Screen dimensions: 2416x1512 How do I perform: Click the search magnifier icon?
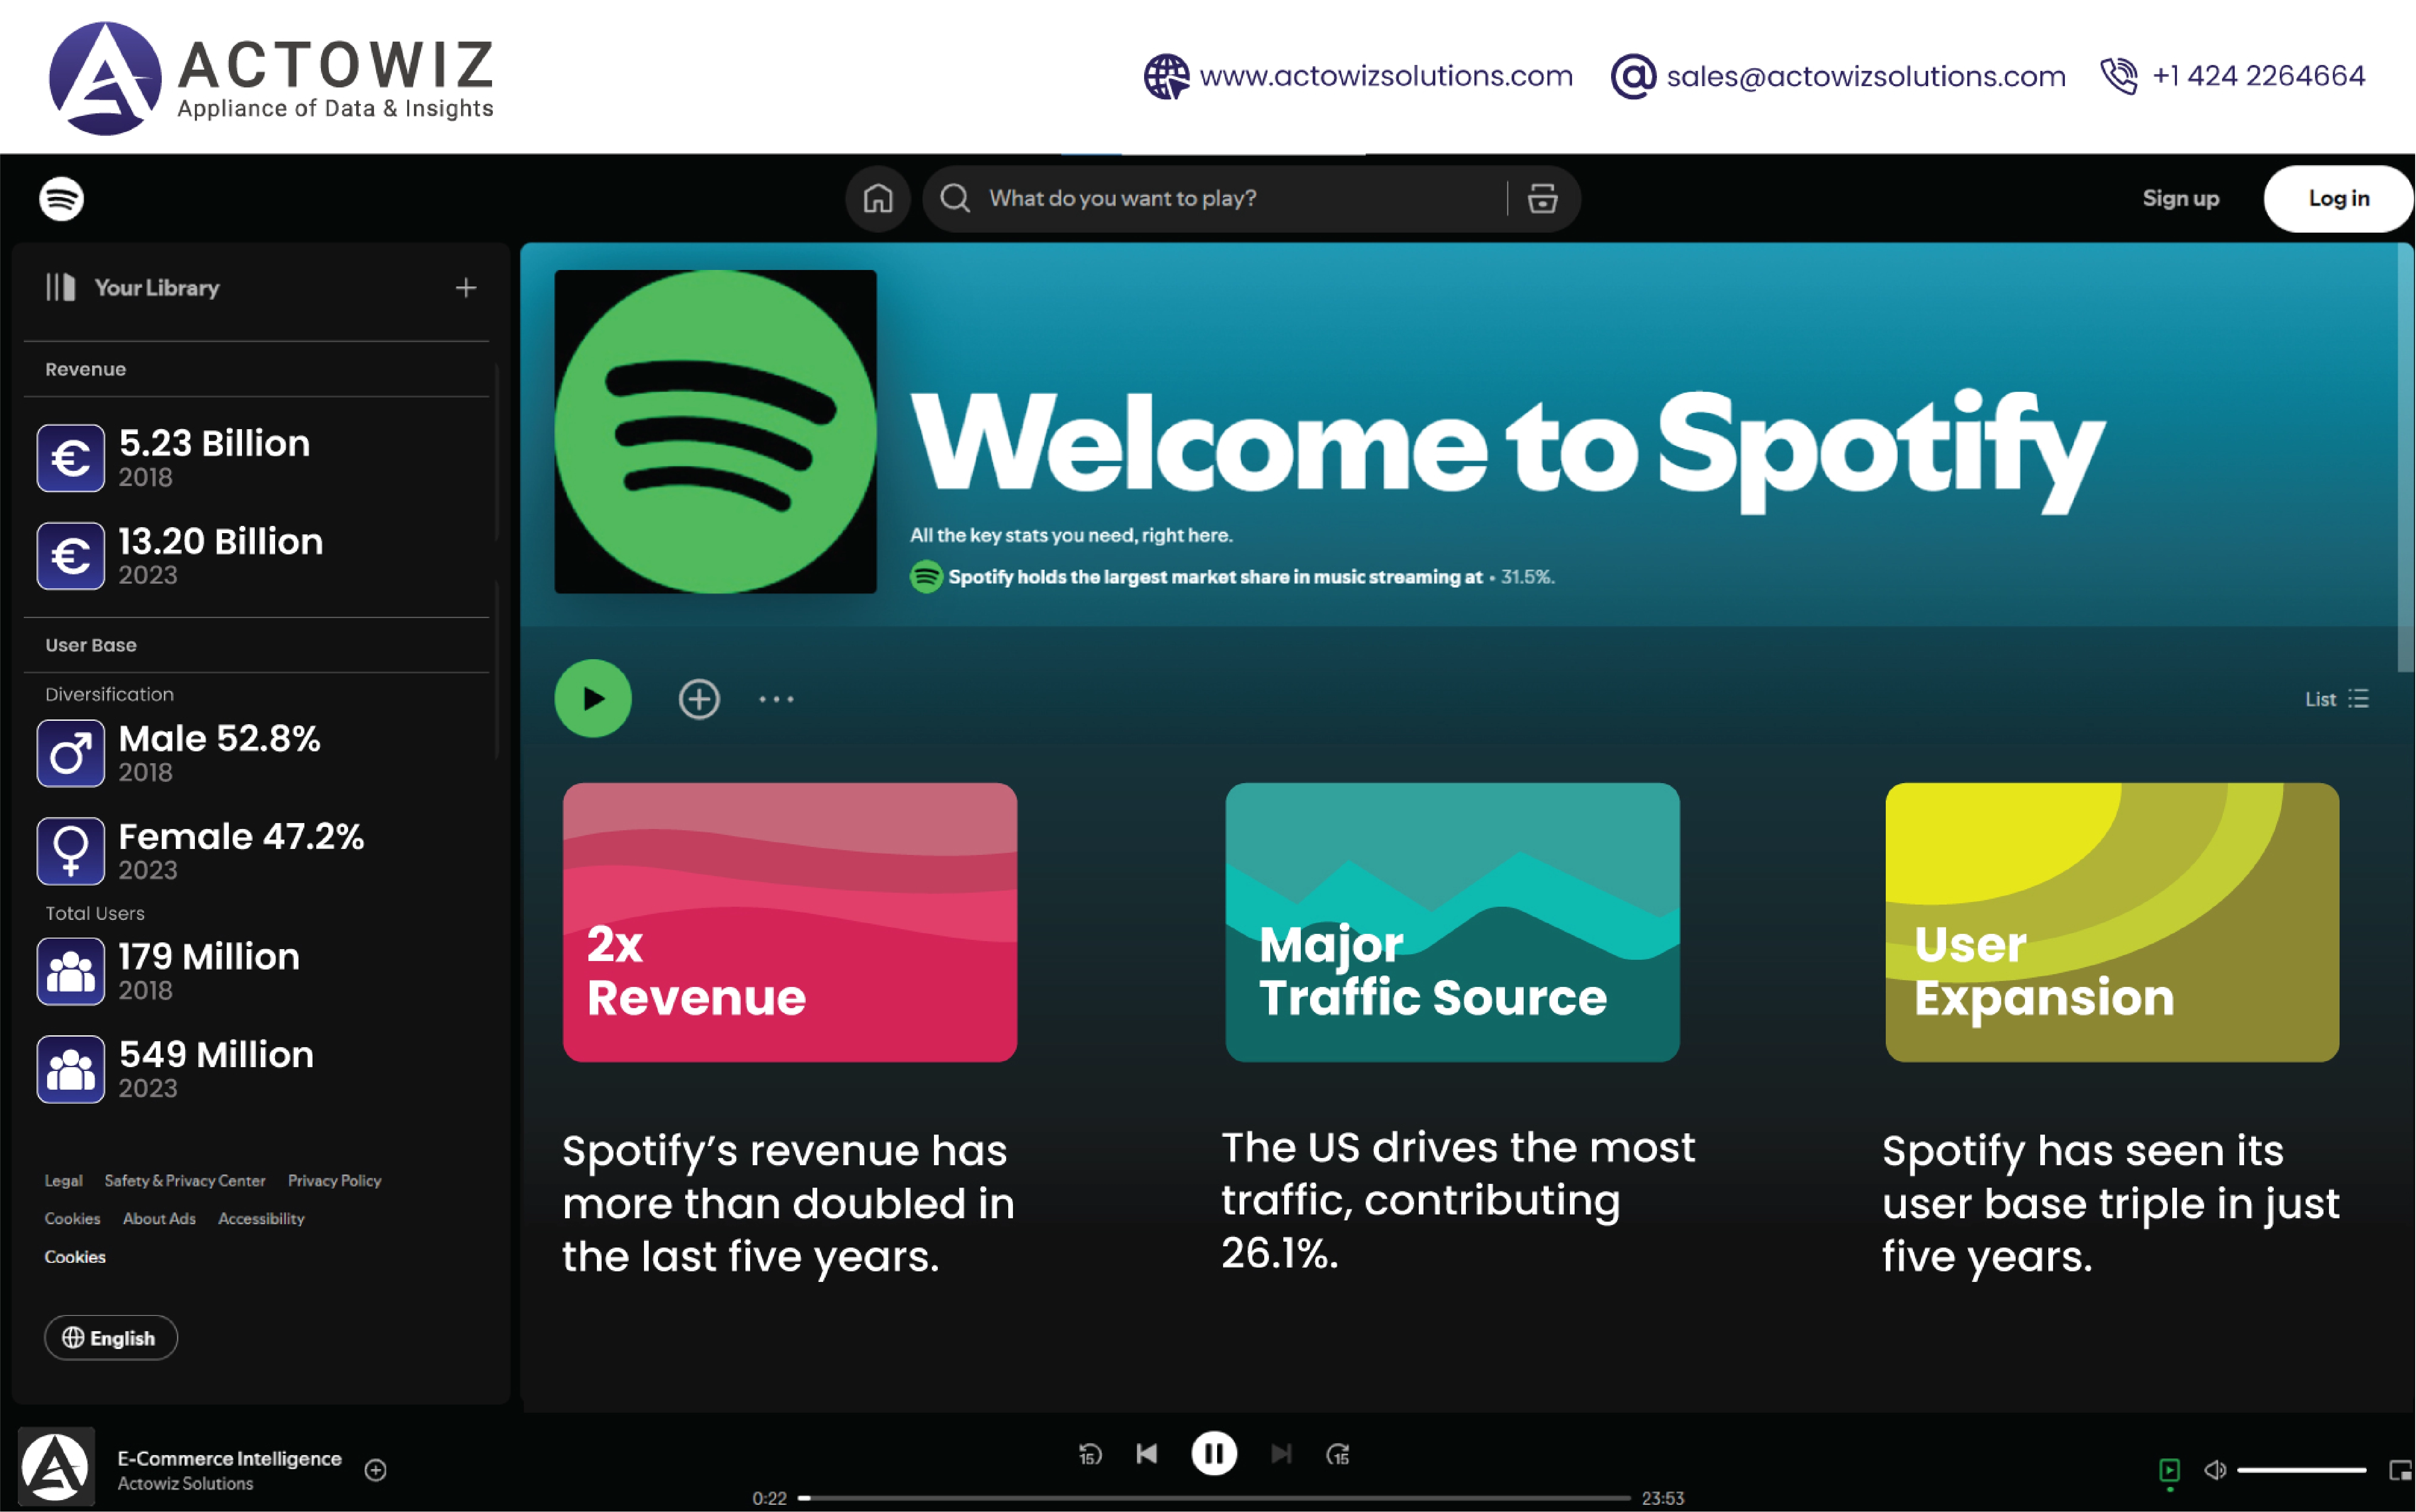(x=955, y=198)
